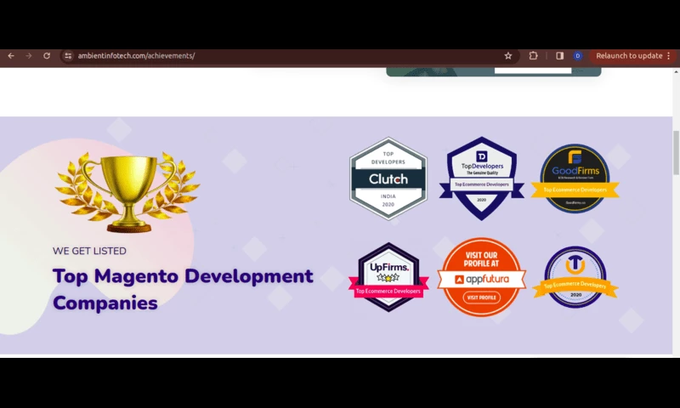Bookmark this page with the star icon
The height and width of the screenshot is (408, 680).
(508, 56)
